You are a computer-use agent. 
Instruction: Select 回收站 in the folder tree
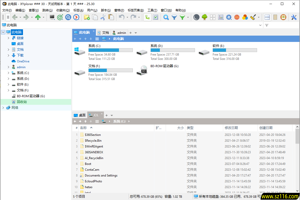(x=22, y=102)
